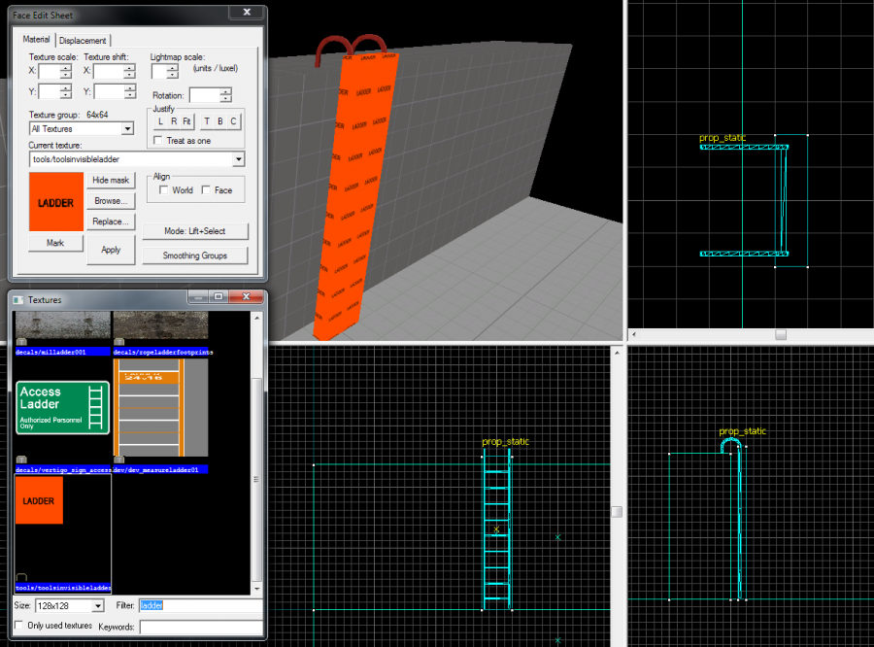Switch to the Displacement tab
Image resolution: width=874 pixels, height=647 pixels.
[x=84, y=40]
